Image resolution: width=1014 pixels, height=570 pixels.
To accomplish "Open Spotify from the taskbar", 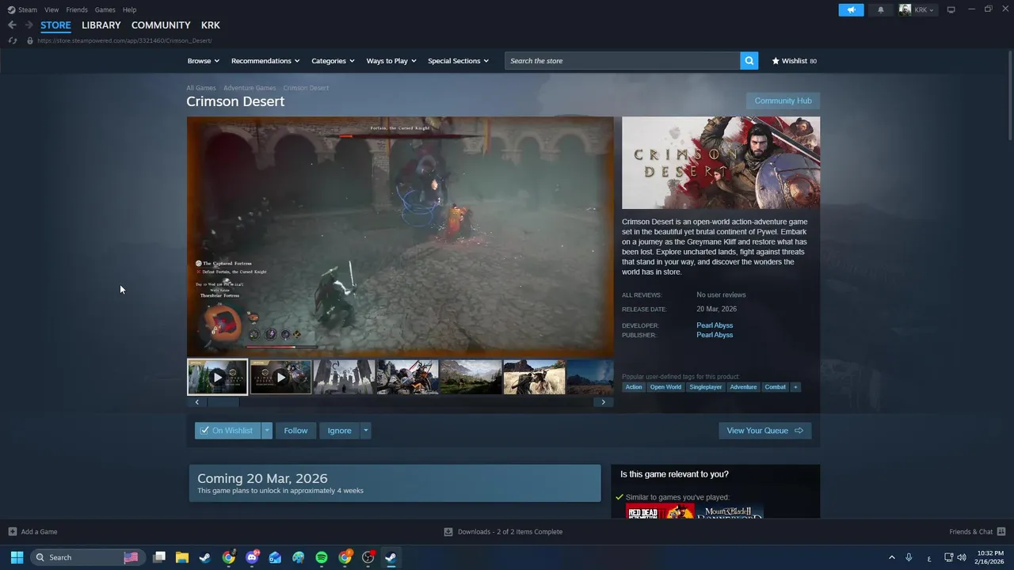I will 322,557.
